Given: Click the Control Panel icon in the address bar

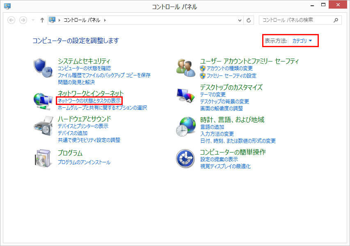Looking at the screenshot, I should pyautogui.click(x=52, y=20).
